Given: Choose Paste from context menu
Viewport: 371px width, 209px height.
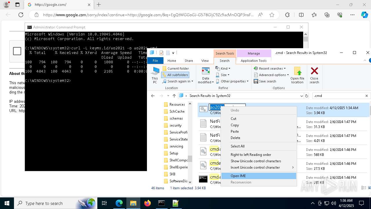Looking at the screenshot, I should [x=259, y=131].
